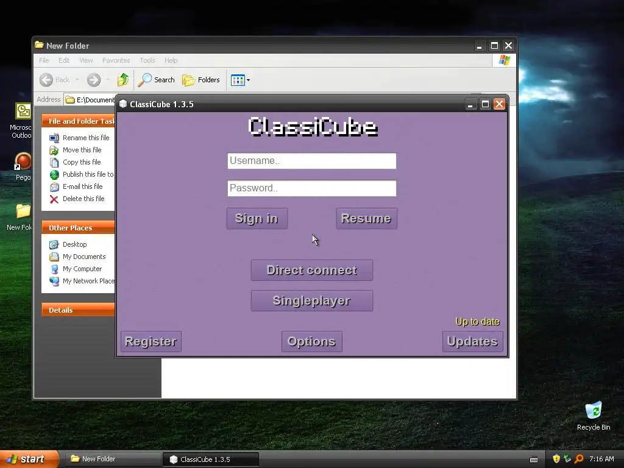The width and height of the screenshot is (624, 468).
Task: Click the Resume button in ClassiCube
Action: pyautogui.click(x=366, y=218)
